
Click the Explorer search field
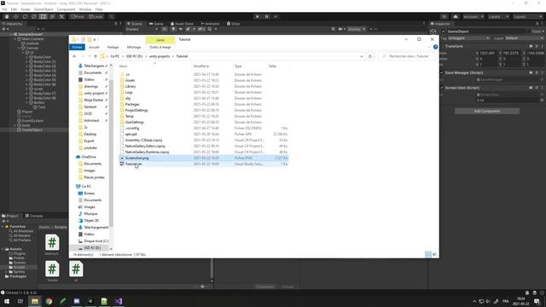pos(406,56)
